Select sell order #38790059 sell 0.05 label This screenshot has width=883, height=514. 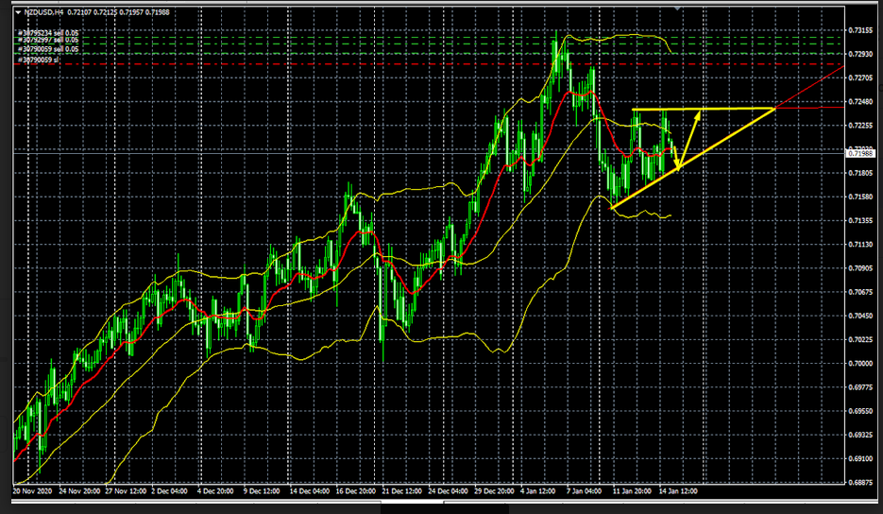pyautogui.click(x=46, y=50)
